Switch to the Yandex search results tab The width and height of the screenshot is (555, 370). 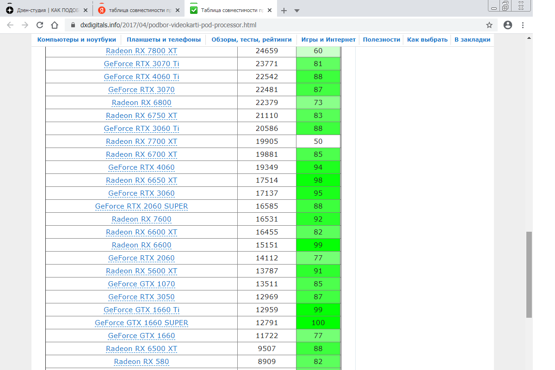(x=139, y=10)
